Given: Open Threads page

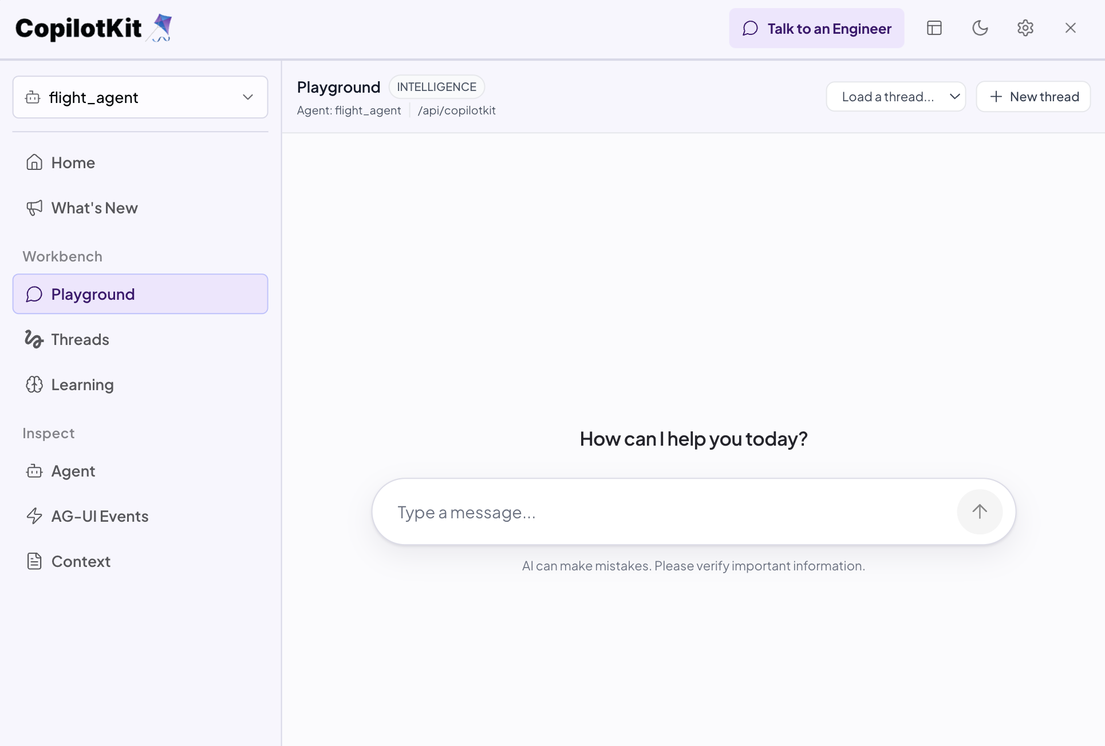Looking at the screenshot, I should pyautogui.click(x=140, y=339).
